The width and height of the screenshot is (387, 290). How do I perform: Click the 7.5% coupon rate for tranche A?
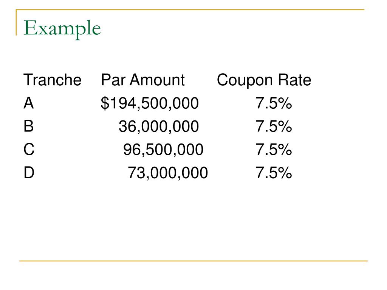[x=274, y=104]
